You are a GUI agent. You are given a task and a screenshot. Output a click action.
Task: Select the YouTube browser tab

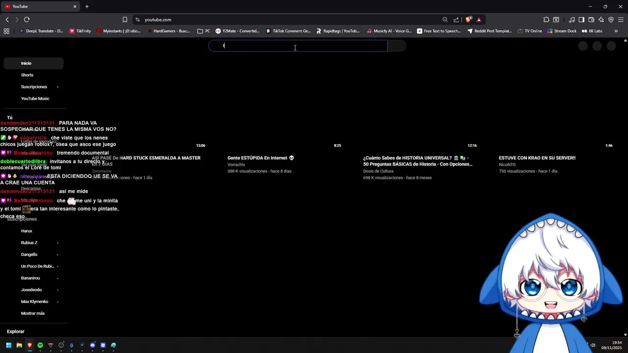pos(41,6)
